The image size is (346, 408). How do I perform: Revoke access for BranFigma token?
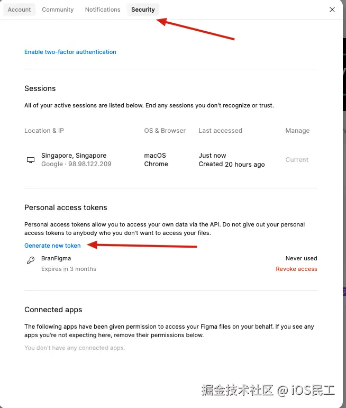(296, 269)
